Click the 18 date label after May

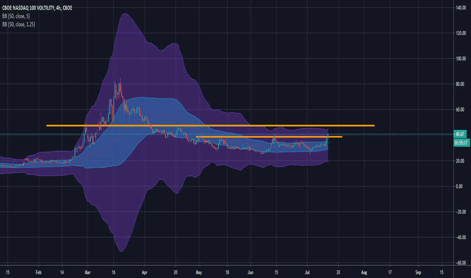tap(227, 272)
